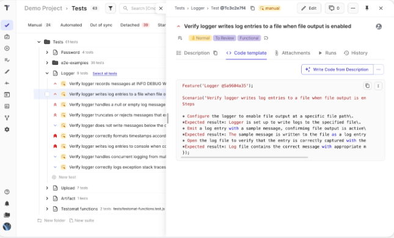Switch to the Out of sync tab
The width and height of the screenshot is (394, 238).
coord(101,25)
